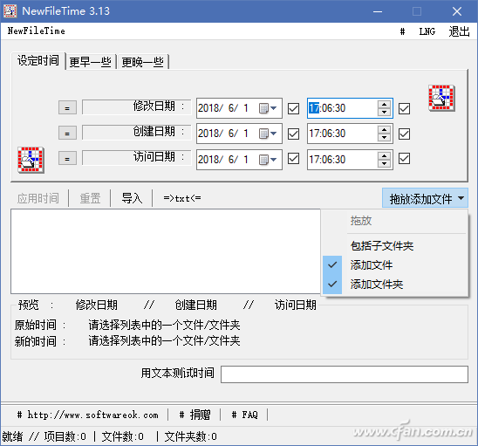
Task: Uncheck the date checkbox for 修改日期
Action: pyautogui.click(x=294, y=108)
